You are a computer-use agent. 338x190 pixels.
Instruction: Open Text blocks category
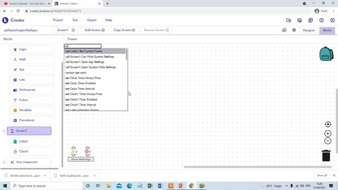[32, 70]
